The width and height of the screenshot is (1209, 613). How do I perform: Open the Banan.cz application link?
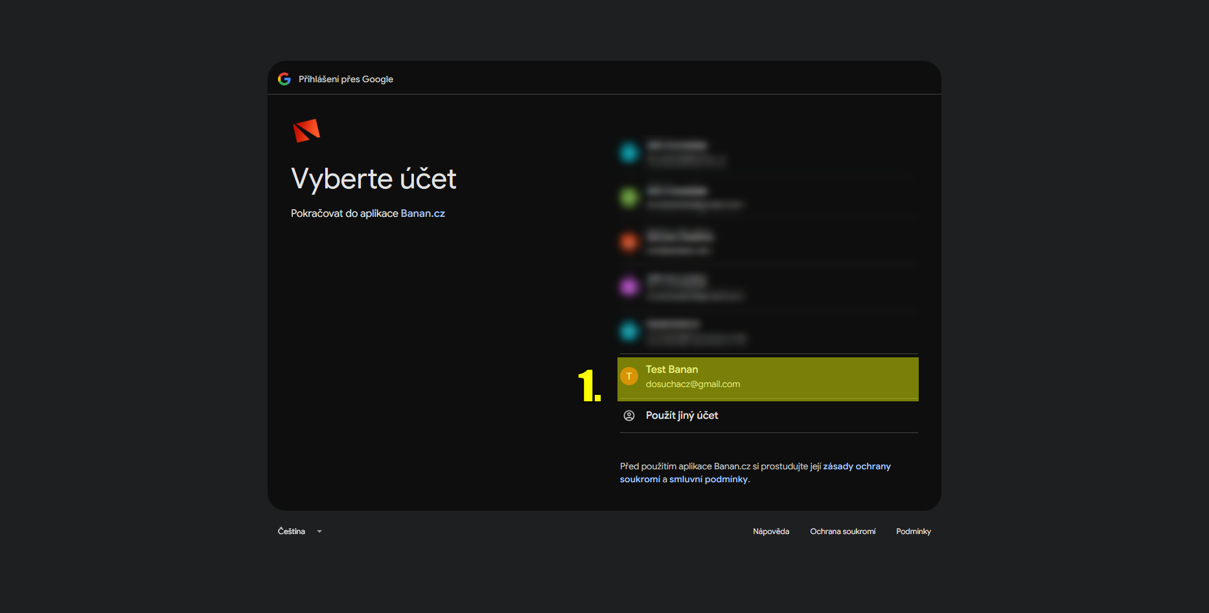[422, 214]
